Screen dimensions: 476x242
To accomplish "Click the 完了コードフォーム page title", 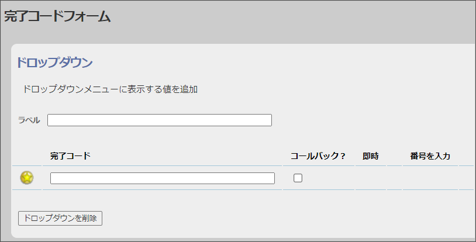I will 57,16.
